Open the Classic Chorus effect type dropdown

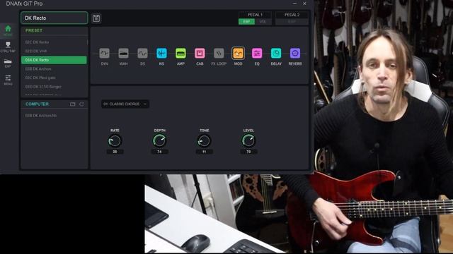125,104
